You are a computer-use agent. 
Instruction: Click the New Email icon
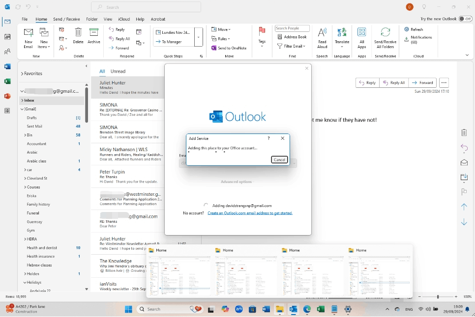(x=28, y=38)
